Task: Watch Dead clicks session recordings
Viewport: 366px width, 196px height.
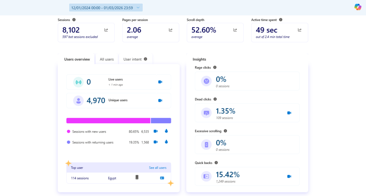Action: pos(289,113)
